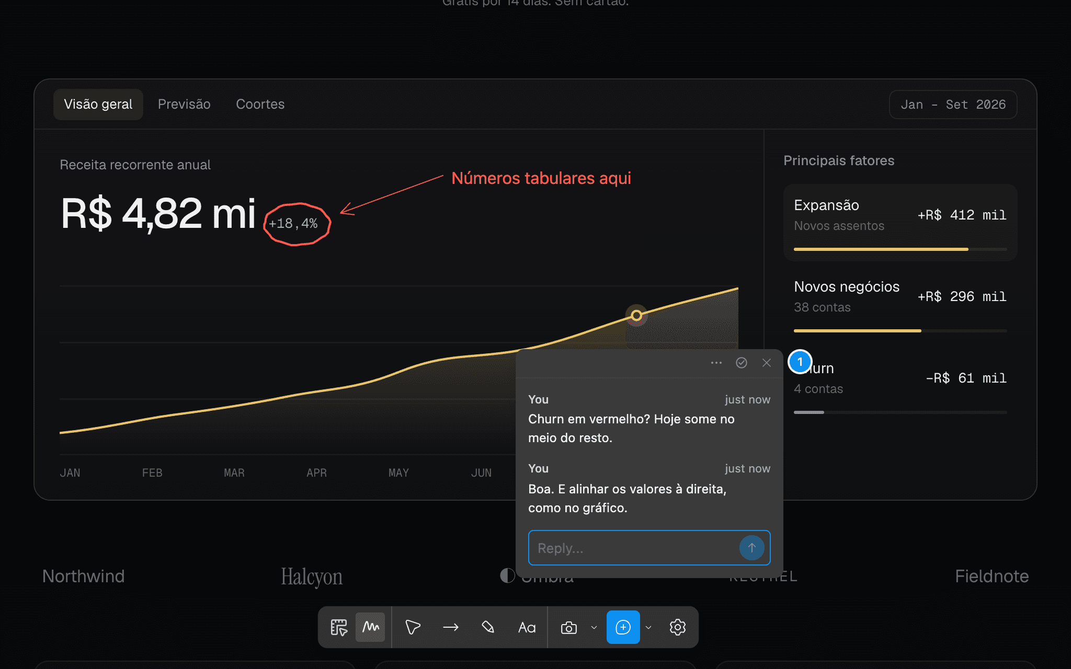Image resolution: width=1071 pixels, height=669 pixels.
Task: Switch to the Previsão tab
Action: [x=184, y=104]
